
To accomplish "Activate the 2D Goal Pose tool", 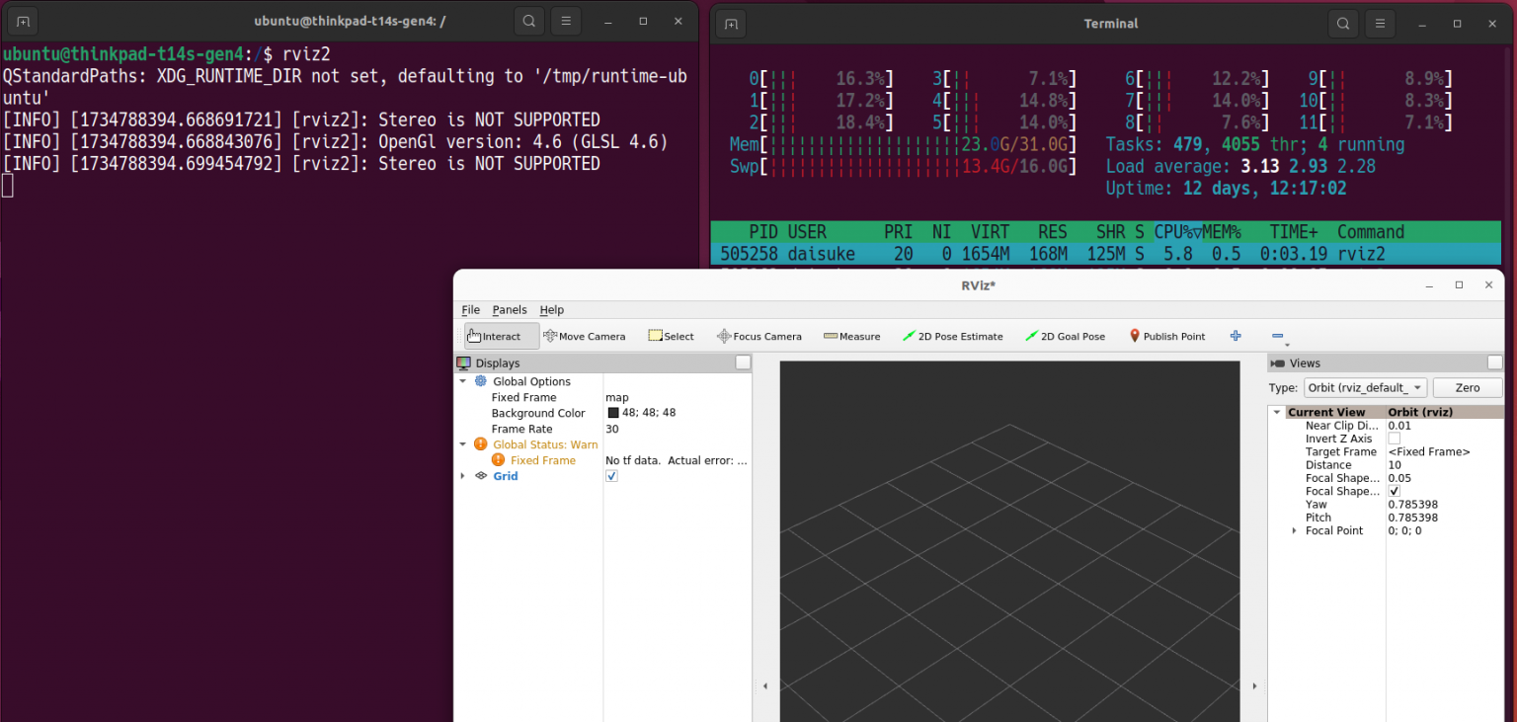I will [x=1065, y=336].
